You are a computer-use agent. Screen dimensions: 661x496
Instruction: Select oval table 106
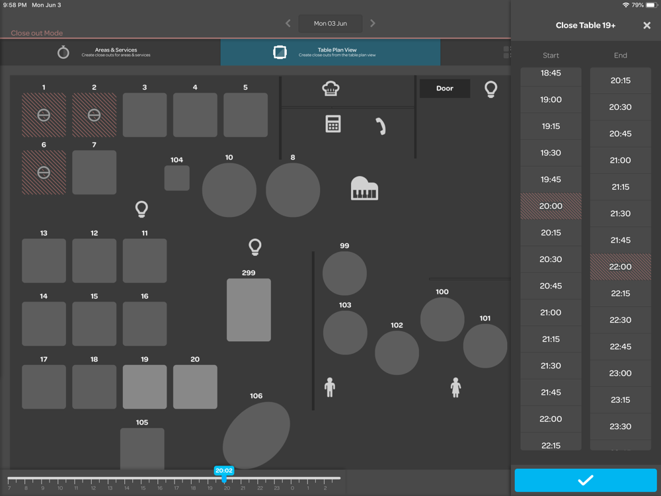pos(256,435)
